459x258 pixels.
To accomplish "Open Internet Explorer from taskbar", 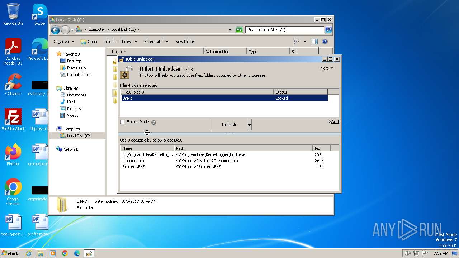I will pyautogui.click(x=28, y=253).
